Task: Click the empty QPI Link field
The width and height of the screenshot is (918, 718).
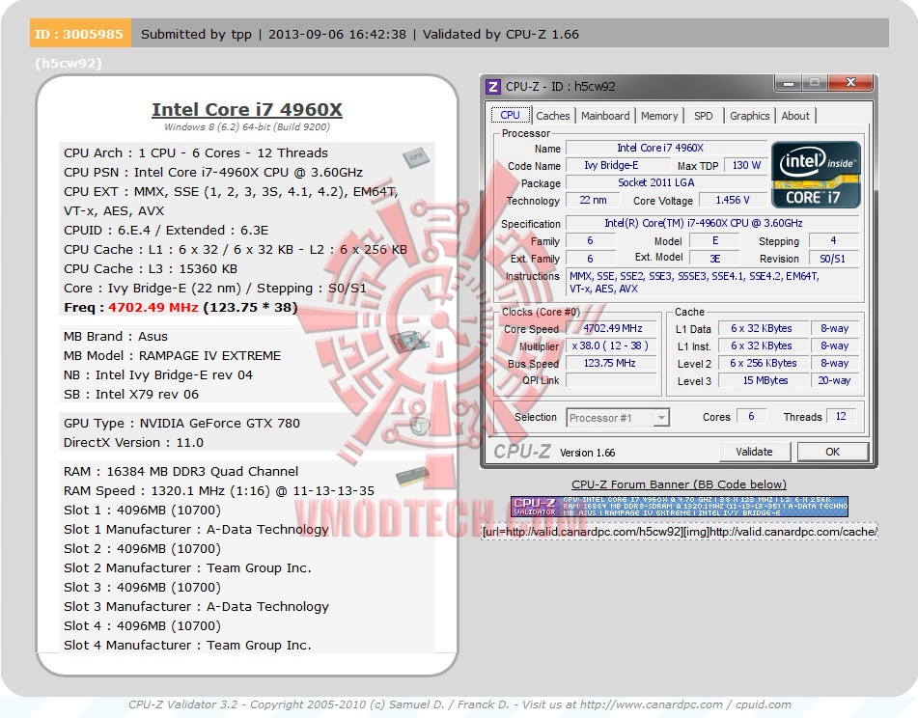Action: [x=612, y=380]
